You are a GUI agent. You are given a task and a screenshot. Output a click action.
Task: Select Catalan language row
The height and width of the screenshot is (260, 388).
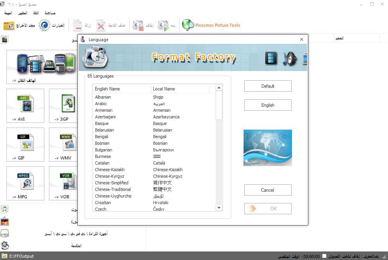(155, 163)
